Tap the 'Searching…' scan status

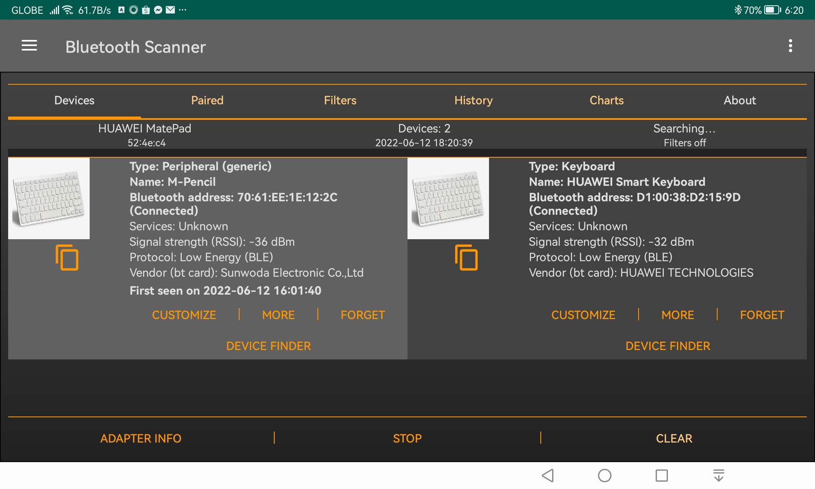[685, 128]
